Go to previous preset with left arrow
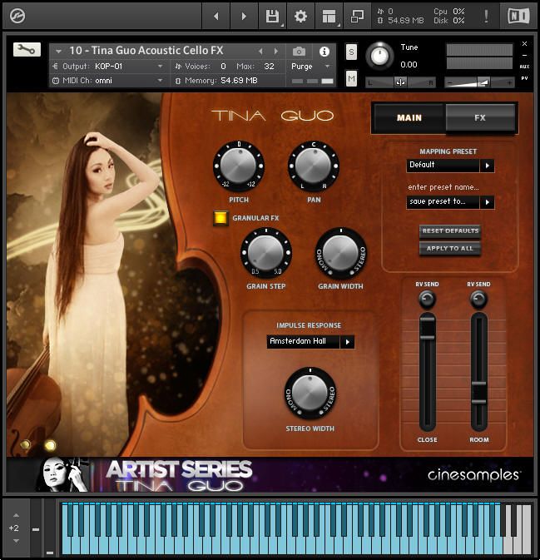 [216, 16]
